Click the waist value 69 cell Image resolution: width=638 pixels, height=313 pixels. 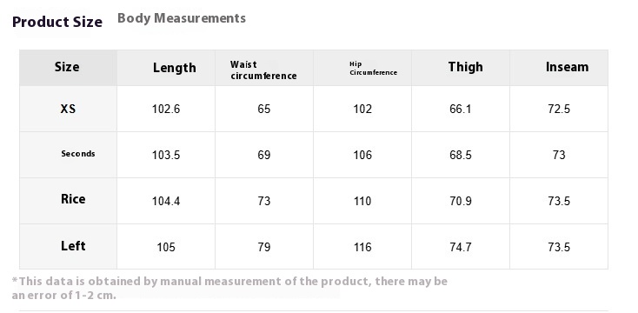coord(264,155)
